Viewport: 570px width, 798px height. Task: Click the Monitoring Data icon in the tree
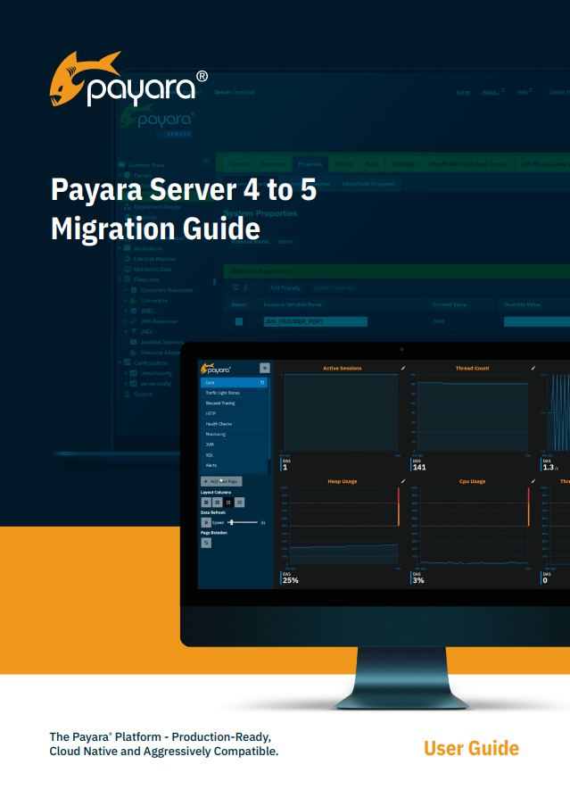128,269
